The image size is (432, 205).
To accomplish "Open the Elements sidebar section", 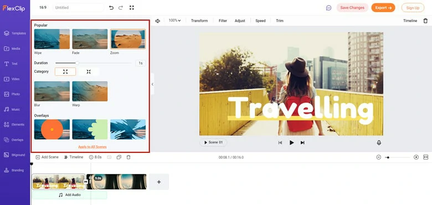I will pos(14,125).
